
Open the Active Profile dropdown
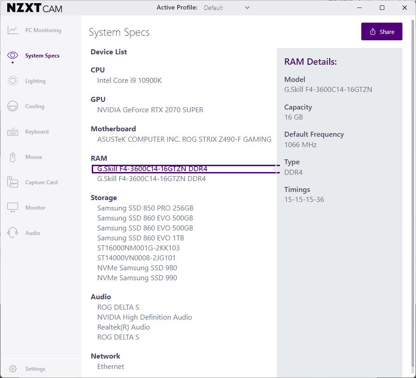[x=227, y=8]
